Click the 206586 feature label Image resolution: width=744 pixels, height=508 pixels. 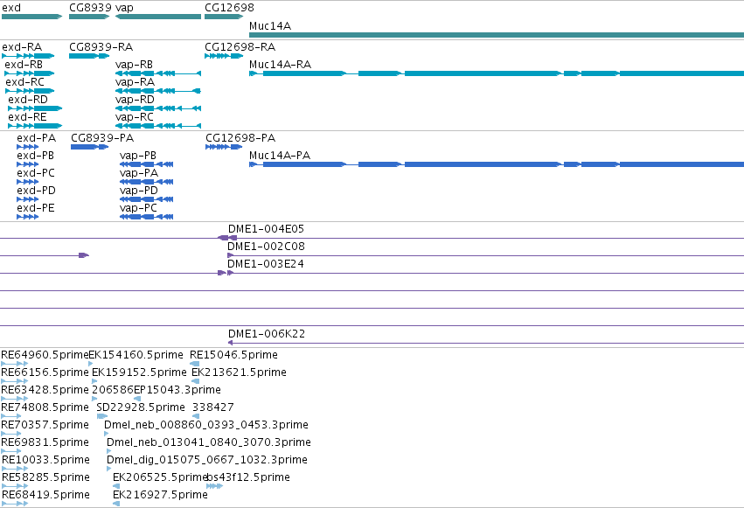click(113, 390)
